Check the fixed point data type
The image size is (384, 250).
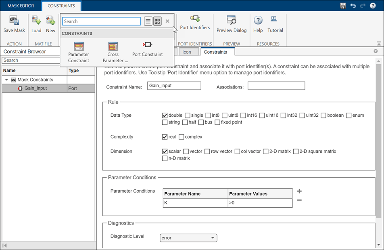[x=217, y=122]
